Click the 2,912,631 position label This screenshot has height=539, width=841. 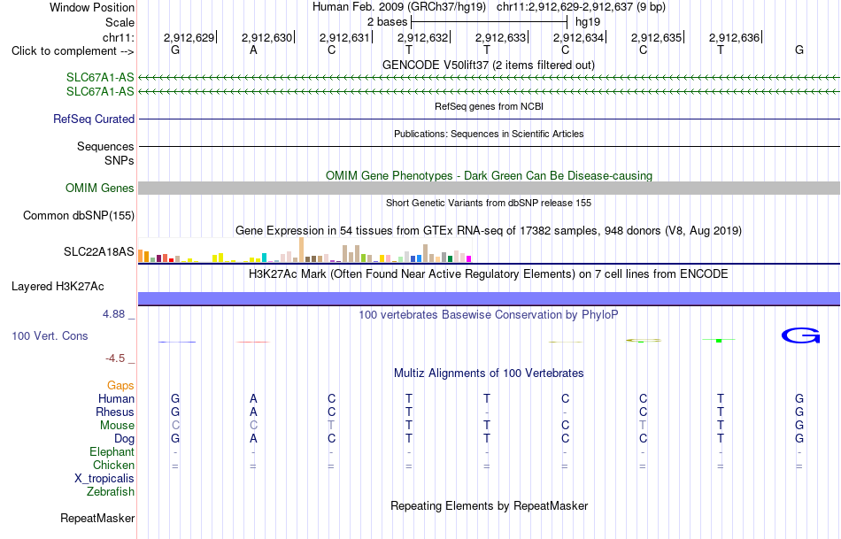click(344, 37)
